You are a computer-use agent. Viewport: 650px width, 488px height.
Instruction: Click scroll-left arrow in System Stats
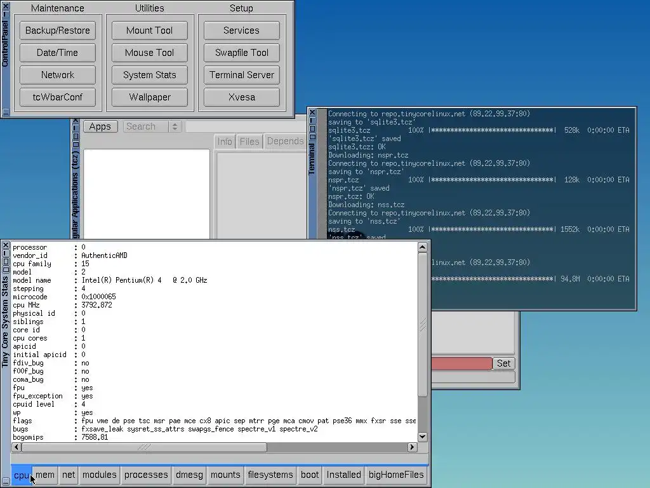tap(17, 447)
